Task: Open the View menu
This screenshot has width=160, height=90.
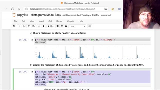Action: 32,21
